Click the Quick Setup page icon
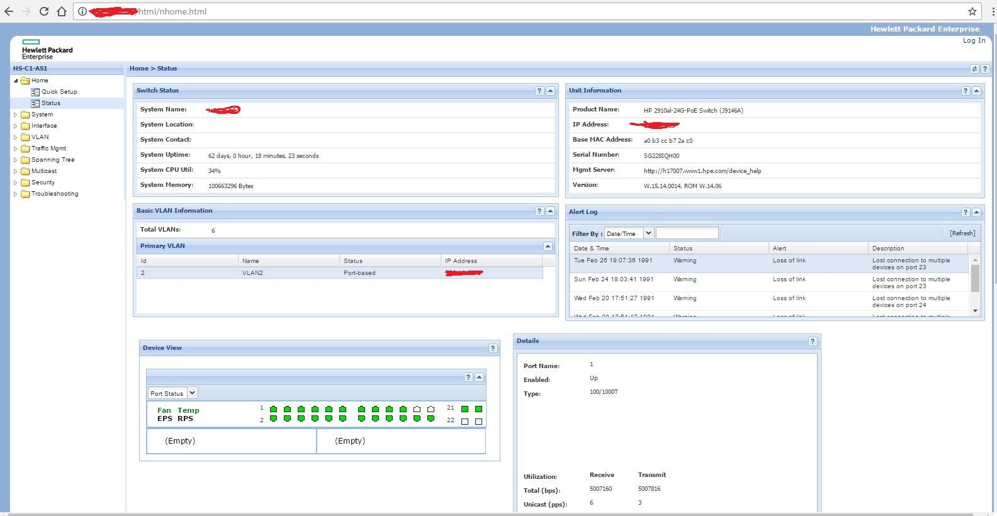This screenshot has width=997, height=516. coord(35,92)
